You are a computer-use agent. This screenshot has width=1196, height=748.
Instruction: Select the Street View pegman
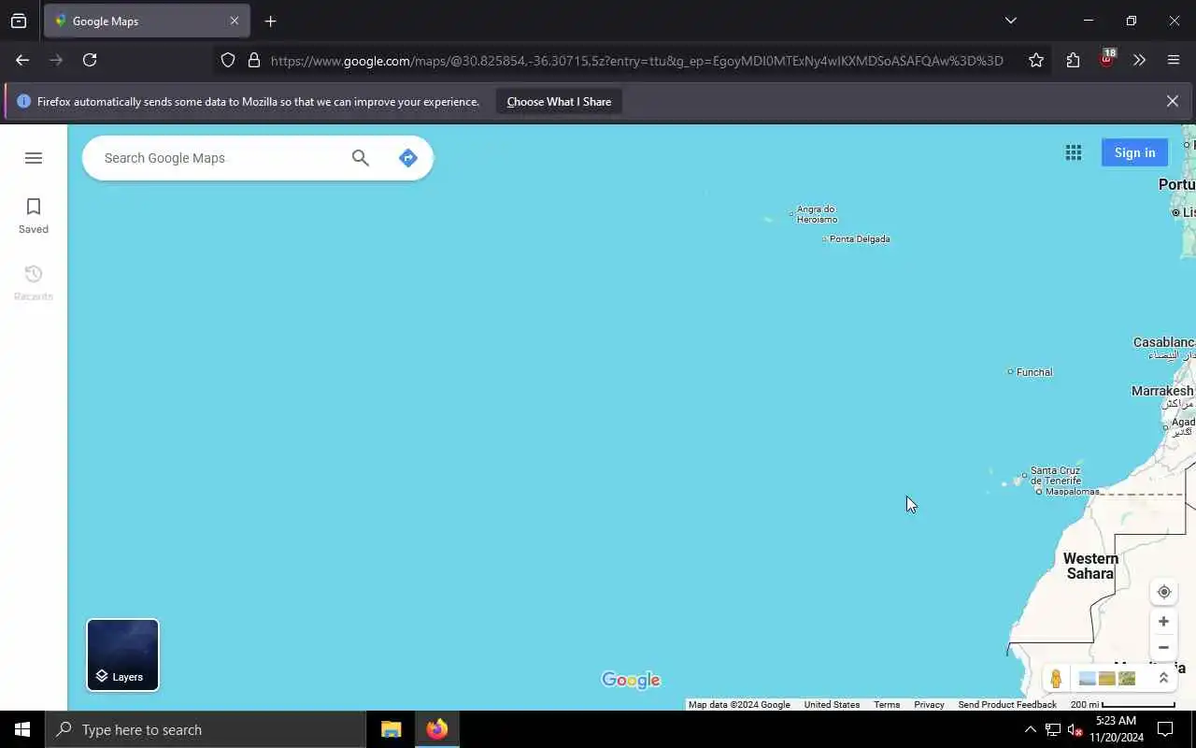point(1056,679)
